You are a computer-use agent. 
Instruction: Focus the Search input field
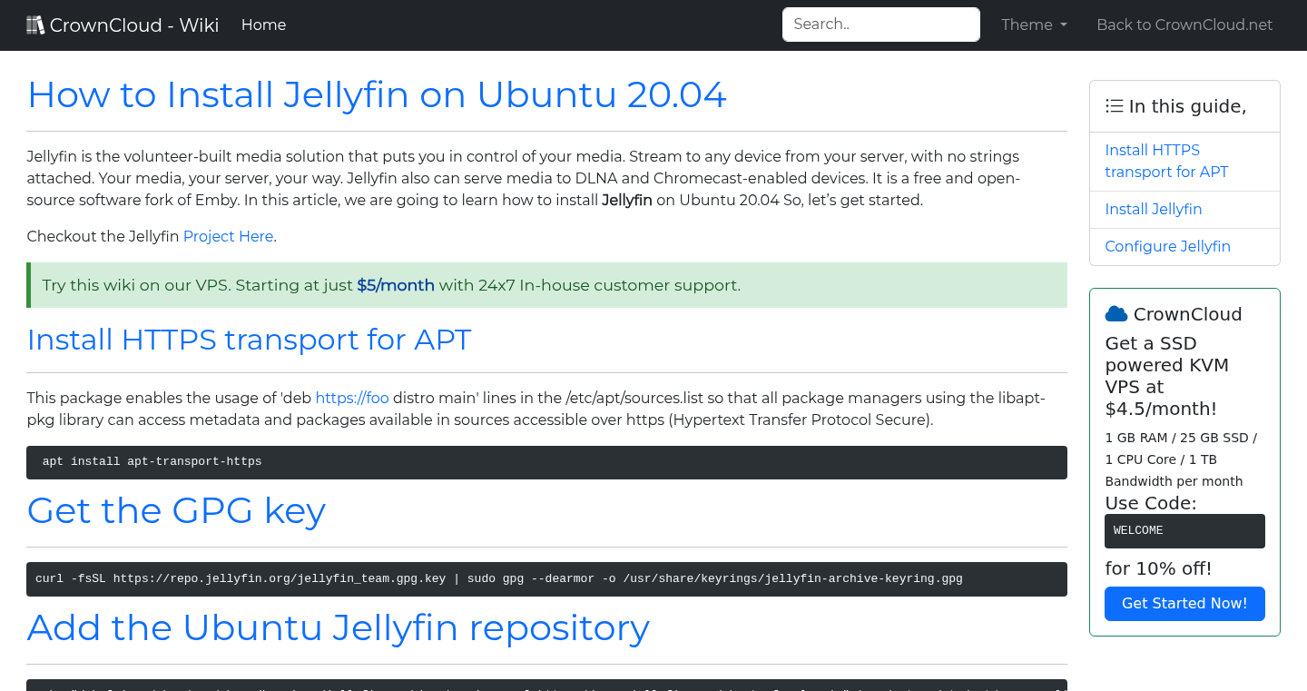click(881, 25)
